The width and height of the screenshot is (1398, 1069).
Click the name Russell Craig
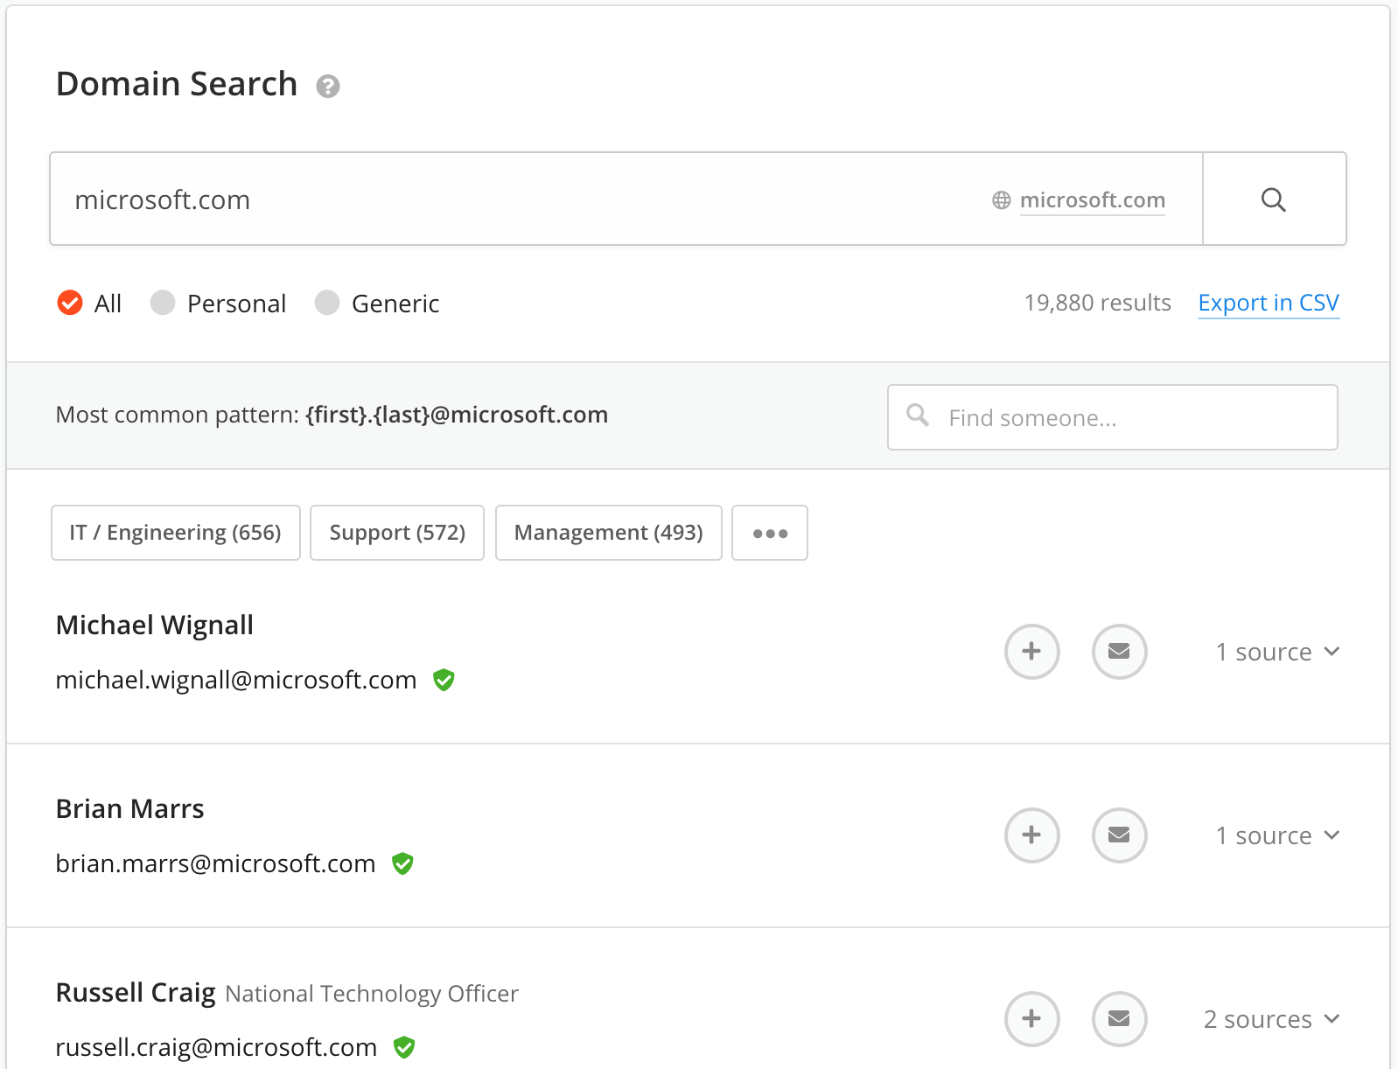coord(136,993)
